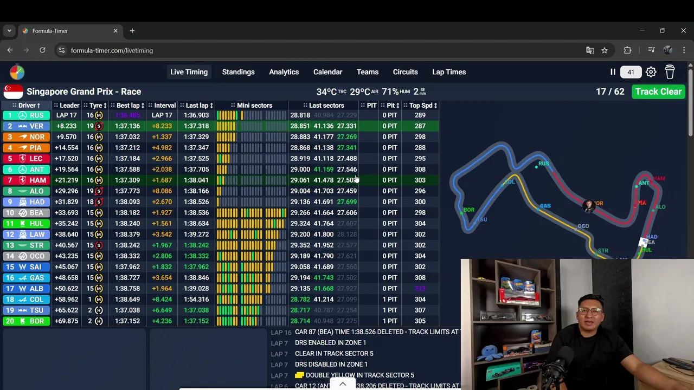694x390 pixels.
Task: Open the Chrome three-dot menu
Action: pyautogui.click(x=684, y=50)
